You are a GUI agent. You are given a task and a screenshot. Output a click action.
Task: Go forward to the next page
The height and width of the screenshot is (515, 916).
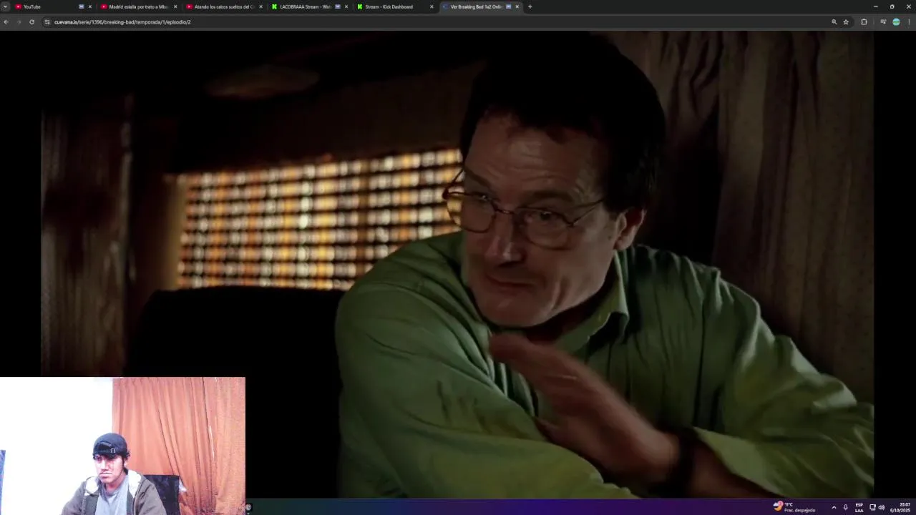[x=19, y=22]
